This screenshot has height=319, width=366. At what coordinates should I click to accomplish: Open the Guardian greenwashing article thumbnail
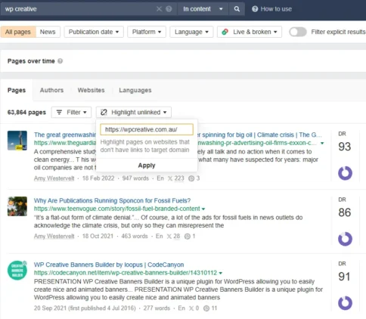17,141
